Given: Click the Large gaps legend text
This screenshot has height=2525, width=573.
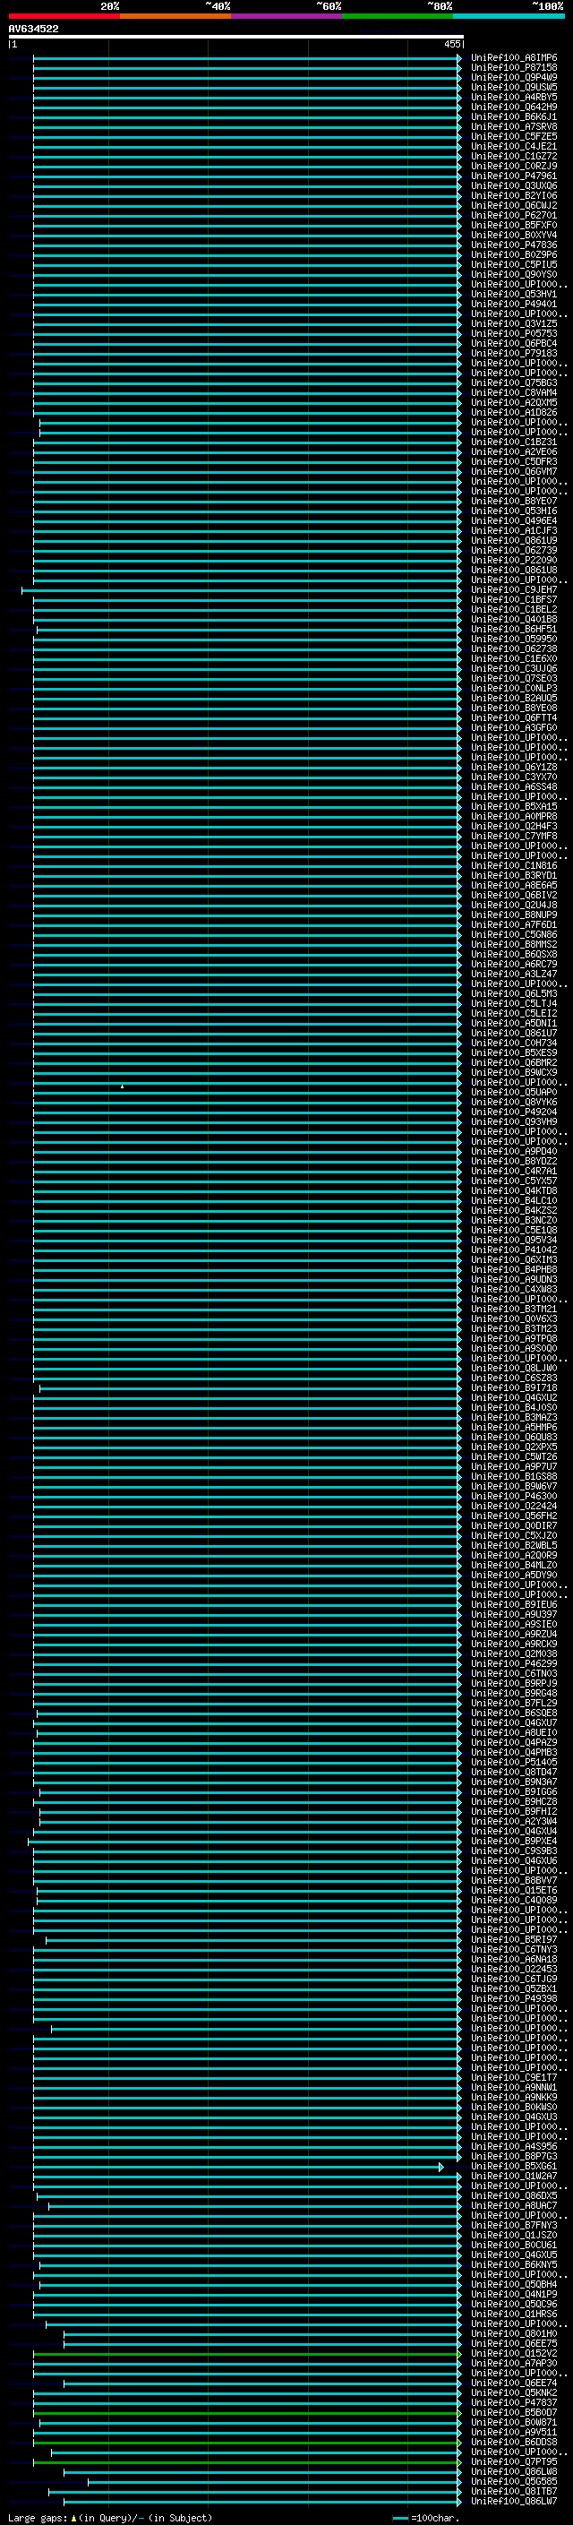Looking at the screenshot, I should point(111,2517).
